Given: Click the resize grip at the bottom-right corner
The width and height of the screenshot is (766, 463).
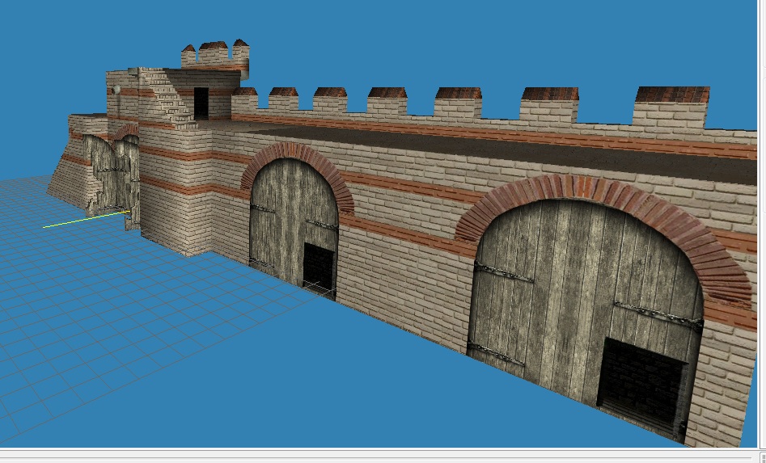Looking at the screenshot, I should click(761, 458).
